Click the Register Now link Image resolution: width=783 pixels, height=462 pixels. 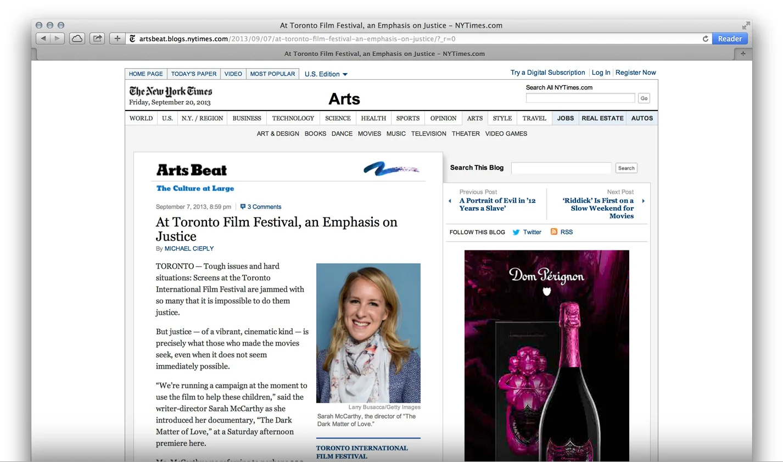[636, 73]
